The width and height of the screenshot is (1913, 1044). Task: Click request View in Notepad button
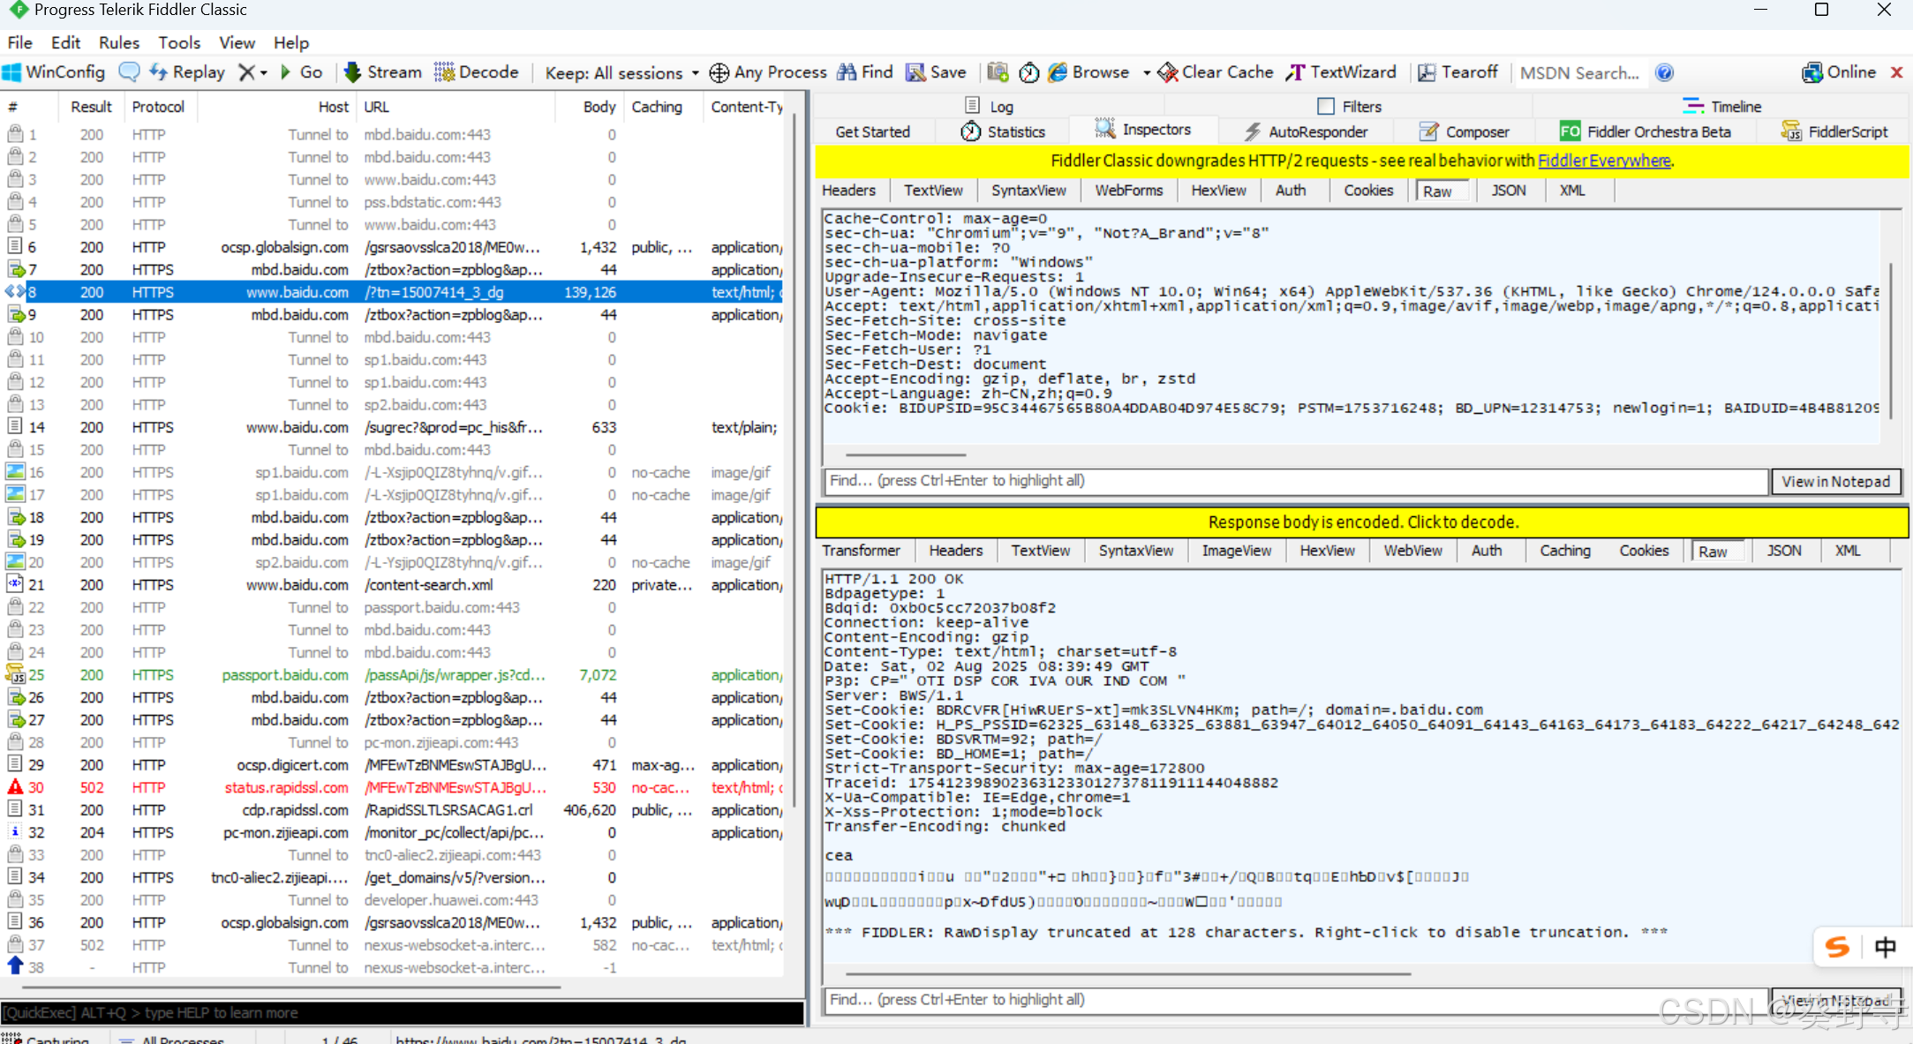click(x=1835, y=481)
